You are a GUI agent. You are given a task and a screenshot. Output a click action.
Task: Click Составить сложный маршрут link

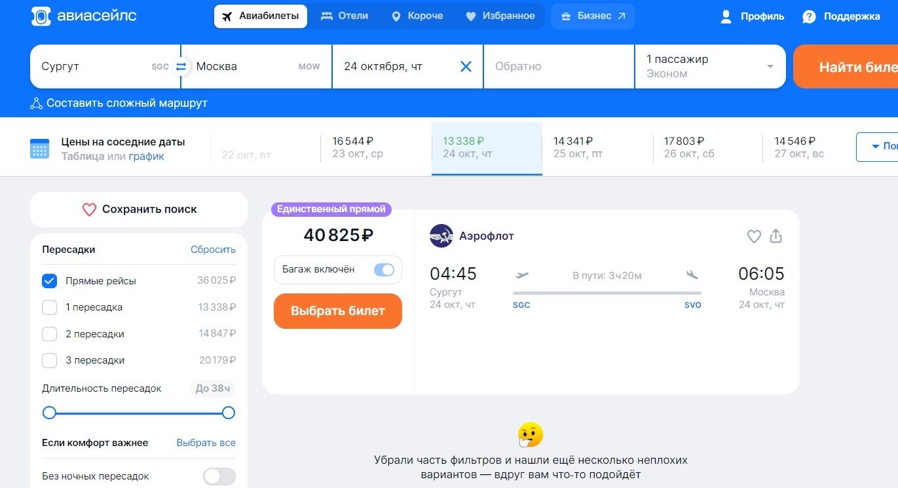(x=119, y=103)
